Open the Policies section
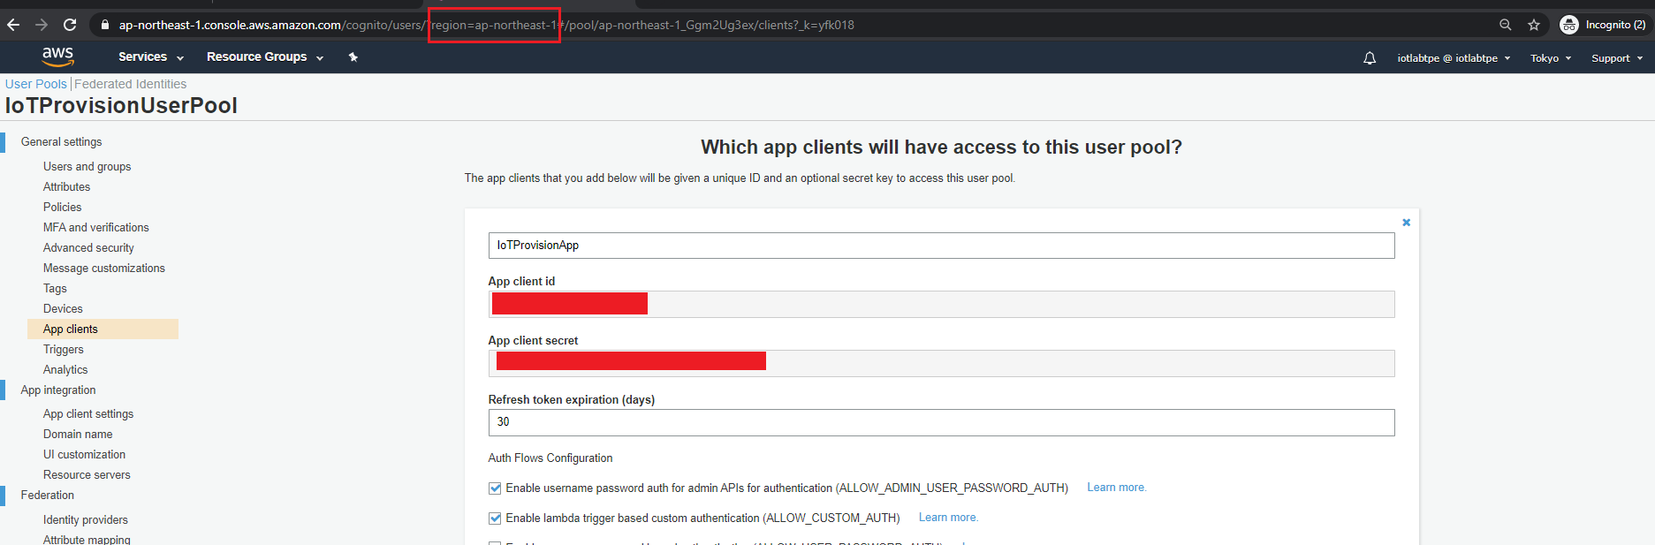1655x545 pixels. [x=63, y=208]
